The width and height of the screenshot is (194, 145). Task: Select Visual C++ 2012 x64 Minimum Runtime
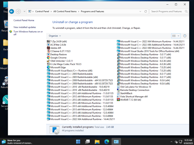pos(82,96)
